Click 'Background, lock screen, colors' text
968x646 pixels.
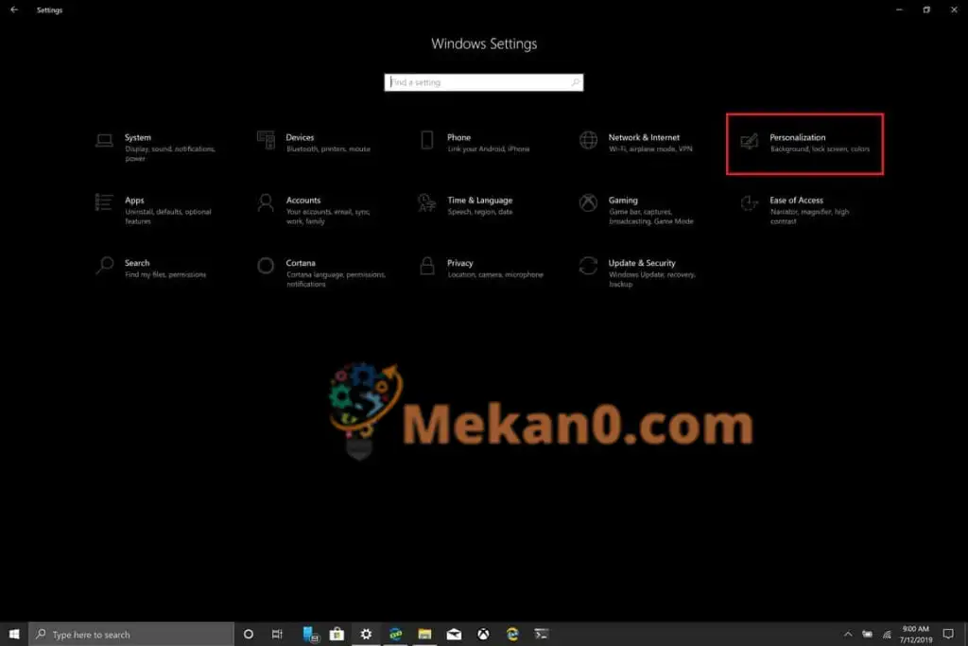point(820,148)
